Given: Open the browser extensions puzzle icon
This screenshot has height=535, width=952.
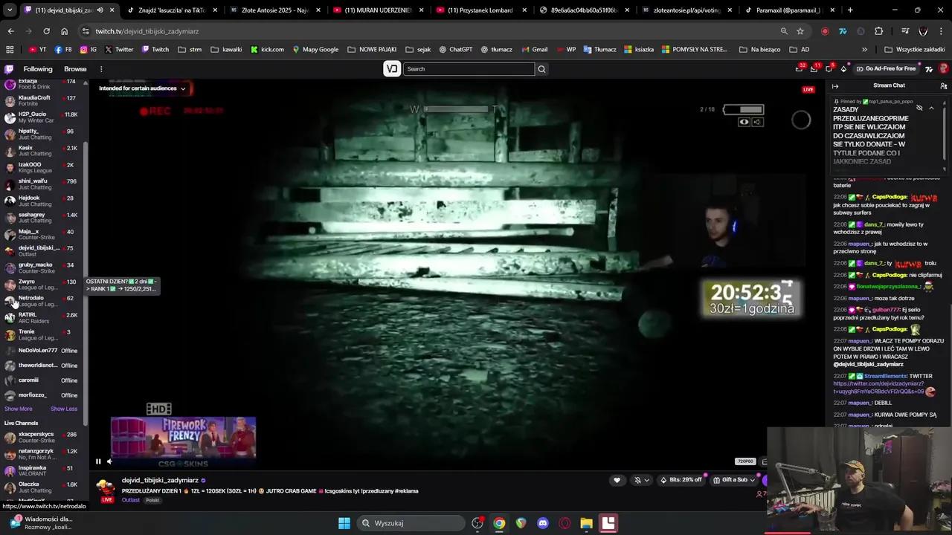Looking at the screenshot, I should [879, 31].
